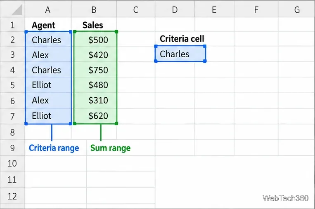
Task: Select row 6 header
Action: click(12, 101)
